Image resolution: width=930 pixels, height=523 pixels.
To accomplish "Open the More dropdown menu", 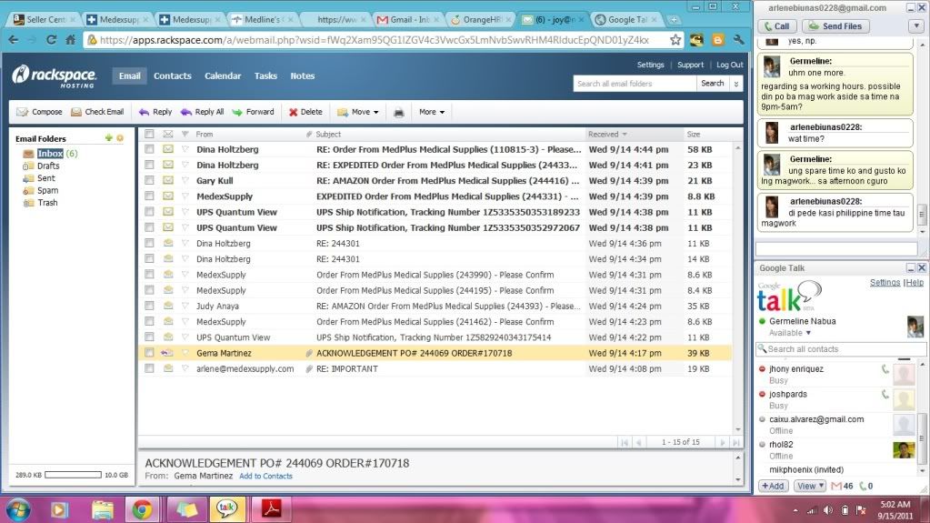I will [431, 112].
